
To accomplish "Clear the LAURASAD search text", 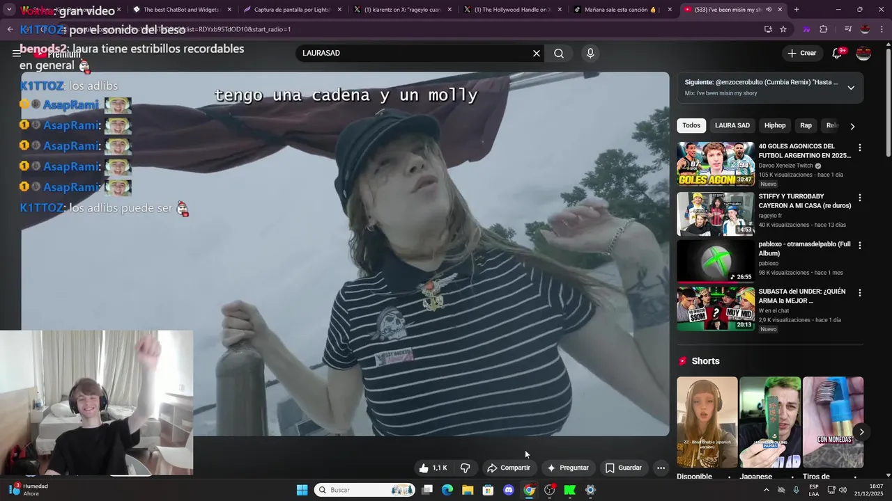I will click(537, 54).
